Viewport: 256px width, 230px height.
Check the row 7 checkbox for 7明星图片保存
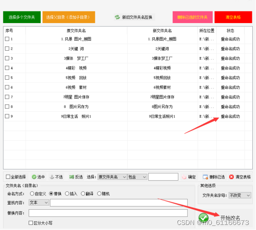(7, 97)
